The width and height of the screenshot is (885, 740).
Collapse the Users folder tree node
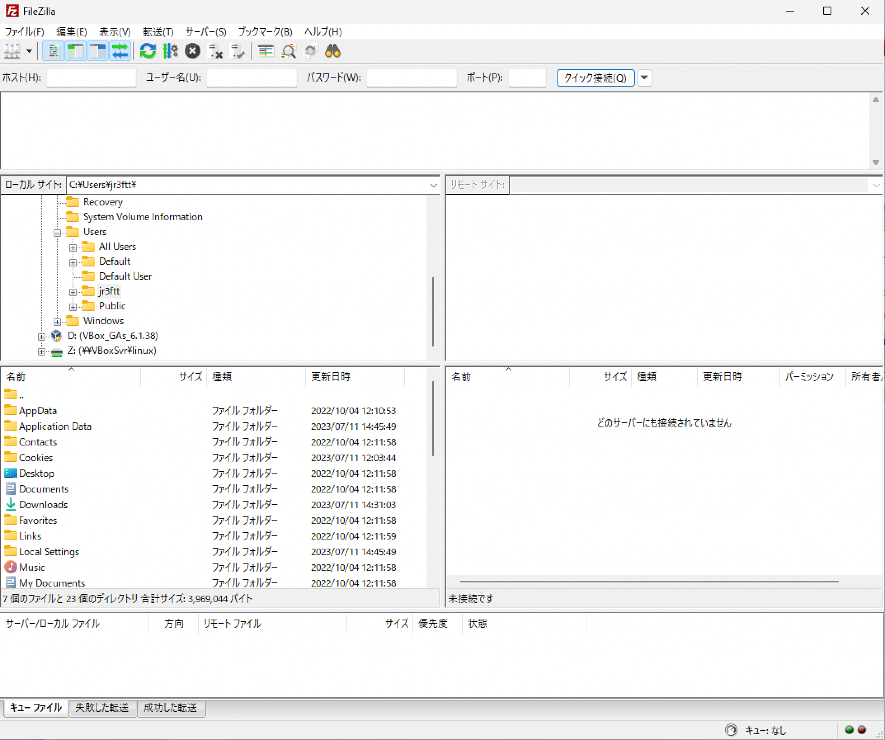click(57, 233)
